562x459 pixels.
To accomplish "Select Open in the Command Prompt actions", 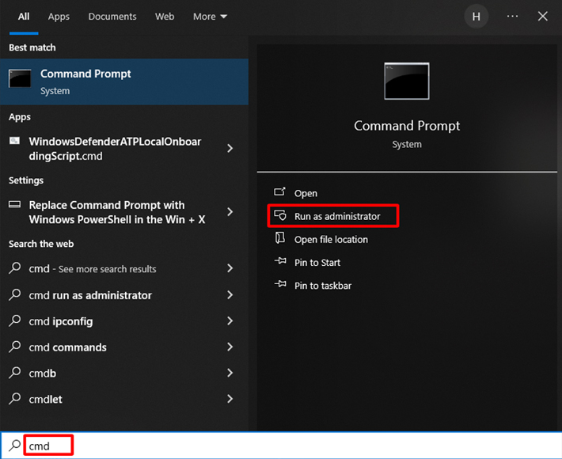I will 306,193.
